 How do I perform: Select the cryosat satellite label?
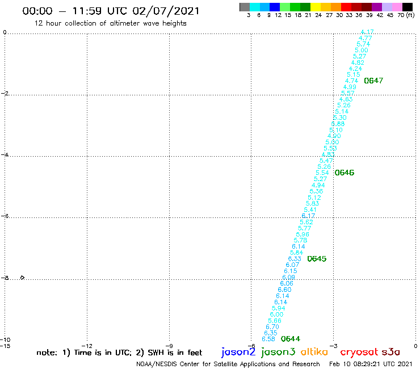[x=359, y=352]
